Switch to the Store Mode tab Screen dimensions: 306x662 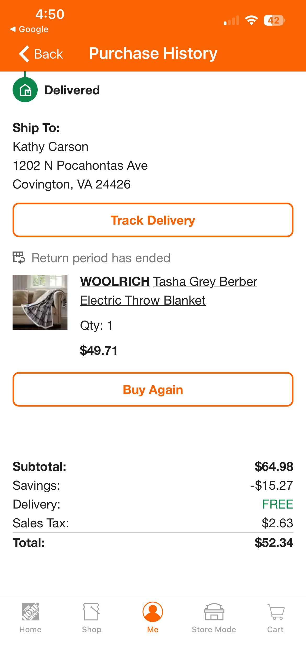pyautogui.click(x=214, y=618)
